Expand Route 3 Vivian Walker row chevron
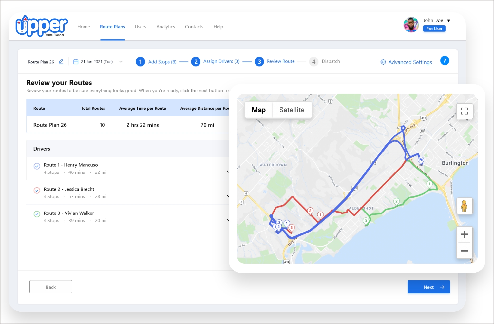The width and height of the screenshot is (494, 324). tap(228, 220)
